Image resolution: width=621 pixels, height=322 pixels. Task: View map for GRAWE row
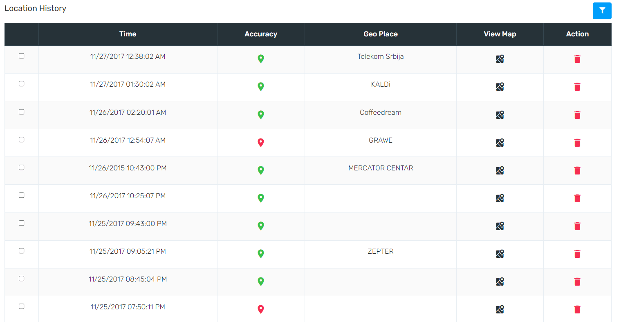pos(500,143)
